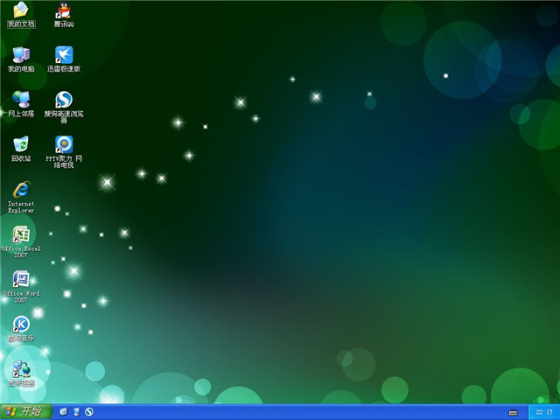Launch Internet Explorer from quick launch bar
This screenshot has height=420, width=560.
click(64, 412)
